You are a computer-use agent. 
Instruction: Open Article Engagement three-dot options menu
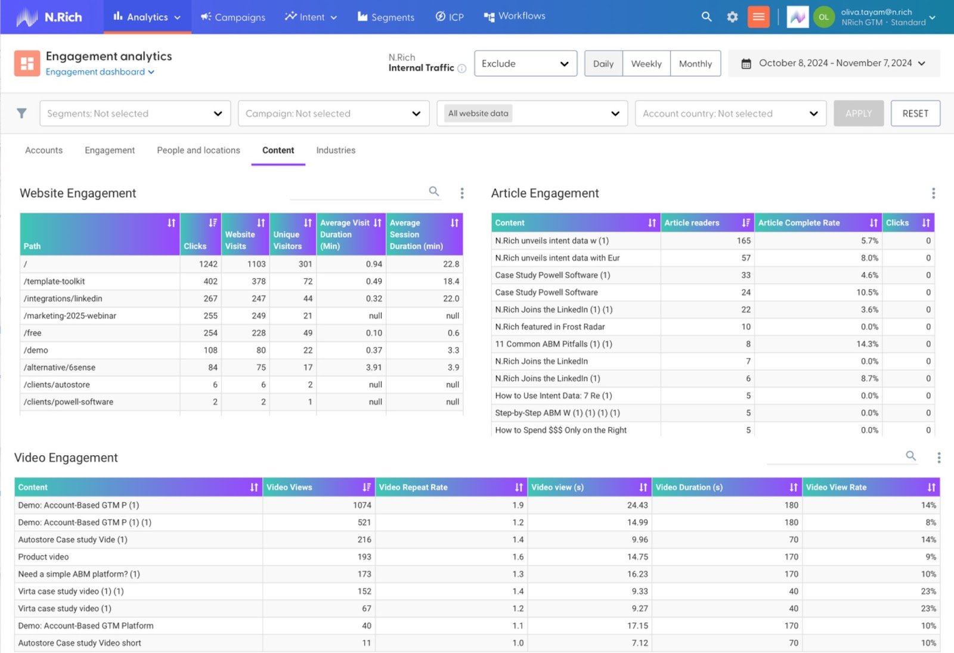click(933, 193)
